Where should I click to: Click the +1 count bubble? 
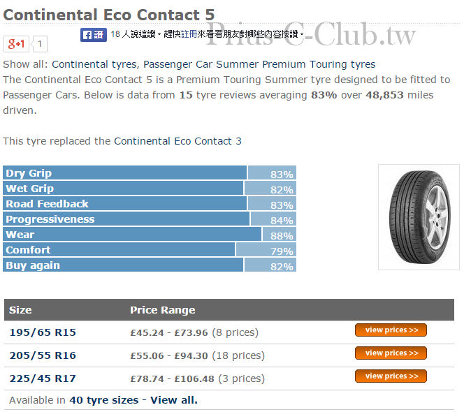click(40, 44)
